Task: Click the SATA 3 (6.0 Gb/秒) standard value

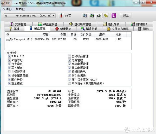Action: [111, 91]
